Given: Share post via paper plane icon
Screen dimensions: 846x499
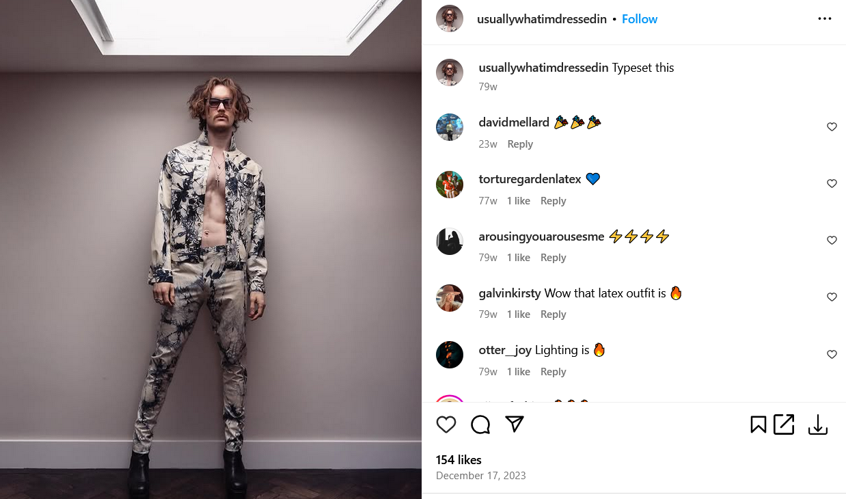Looking at the screenshot, I should [515, 424].
